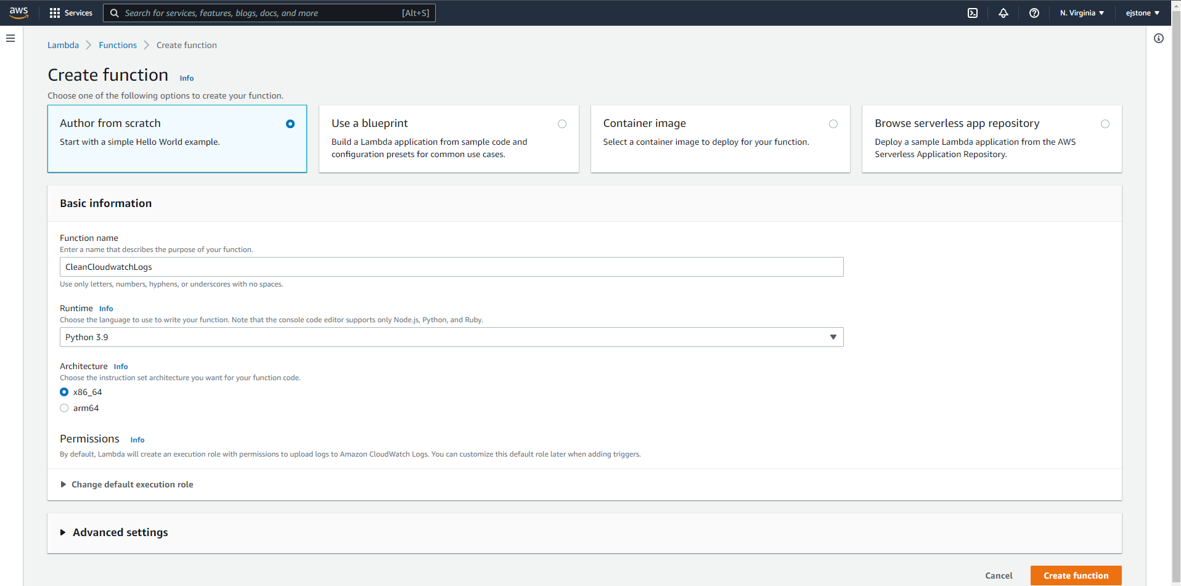The image size is (1181, 586).
Task: Open the help question mark icon
Action: point(1034,13)
